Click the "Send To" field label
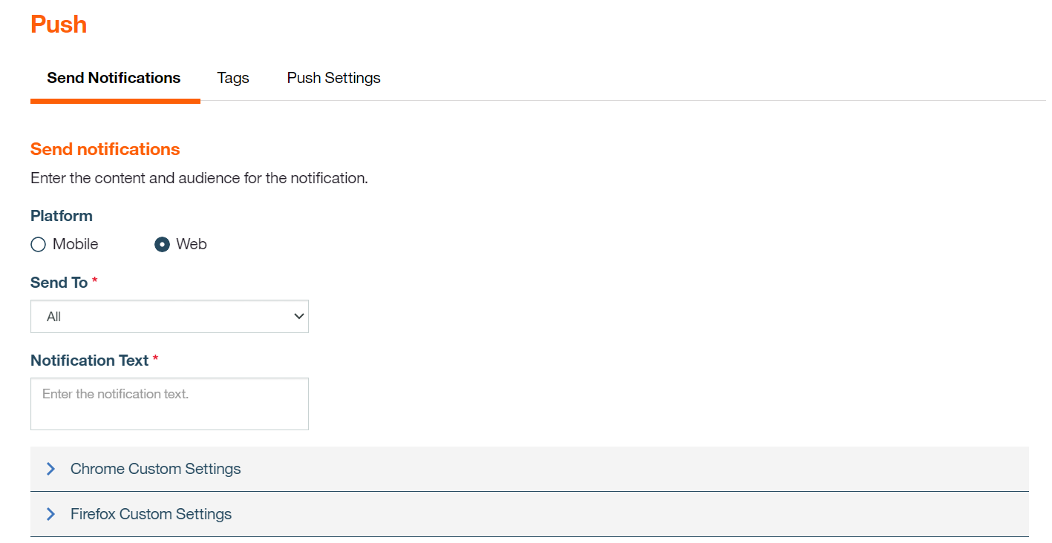Image resolution: width=1052 pixels, height=543 pixels. 59,283
